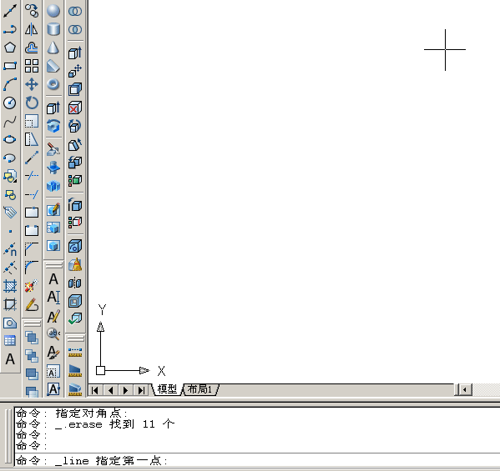The height and width of the screenshot is (471, 500).
Task: Click the Area inquiry icon
Action: (x=75, y=371)
